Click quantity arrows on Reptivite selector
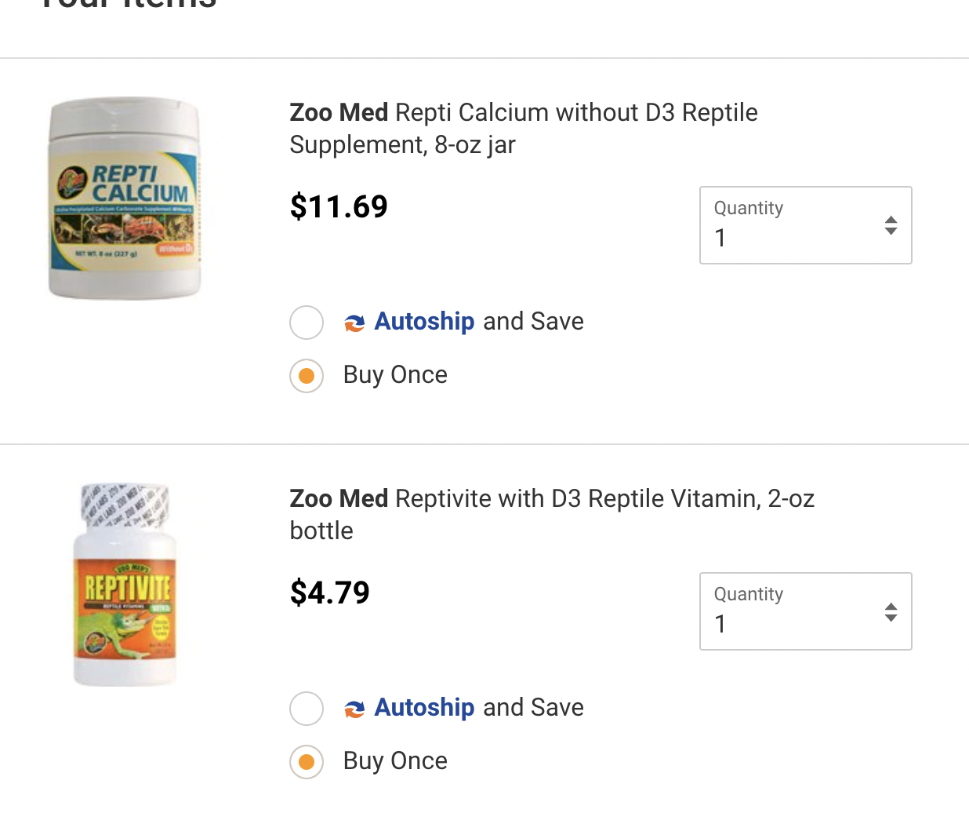 (891, 612)
